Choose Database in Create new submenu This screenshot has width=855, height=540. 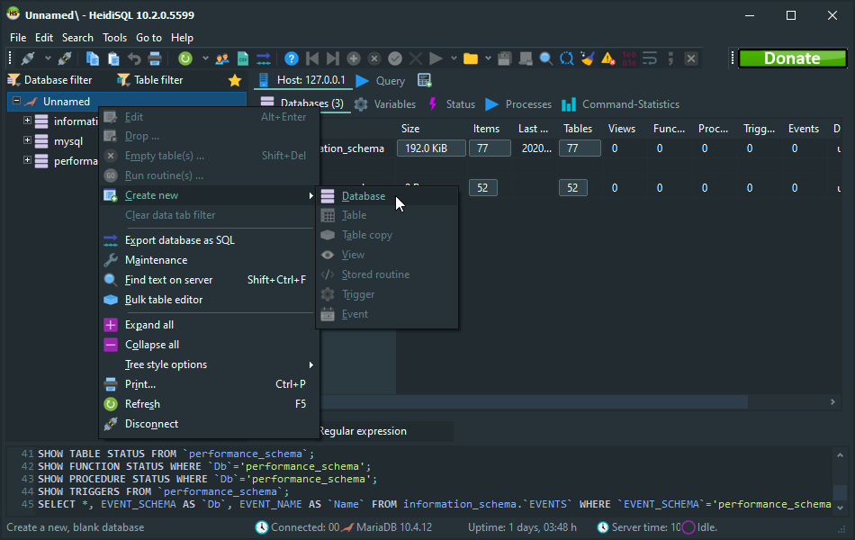(387, 196)
